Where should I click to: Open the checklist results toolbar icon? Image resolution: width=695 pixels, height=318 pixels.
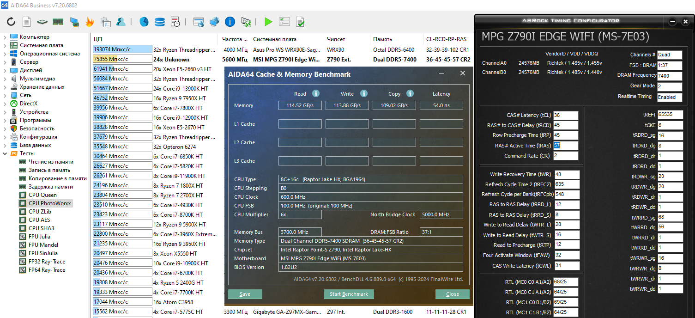[x=284, y=22]
